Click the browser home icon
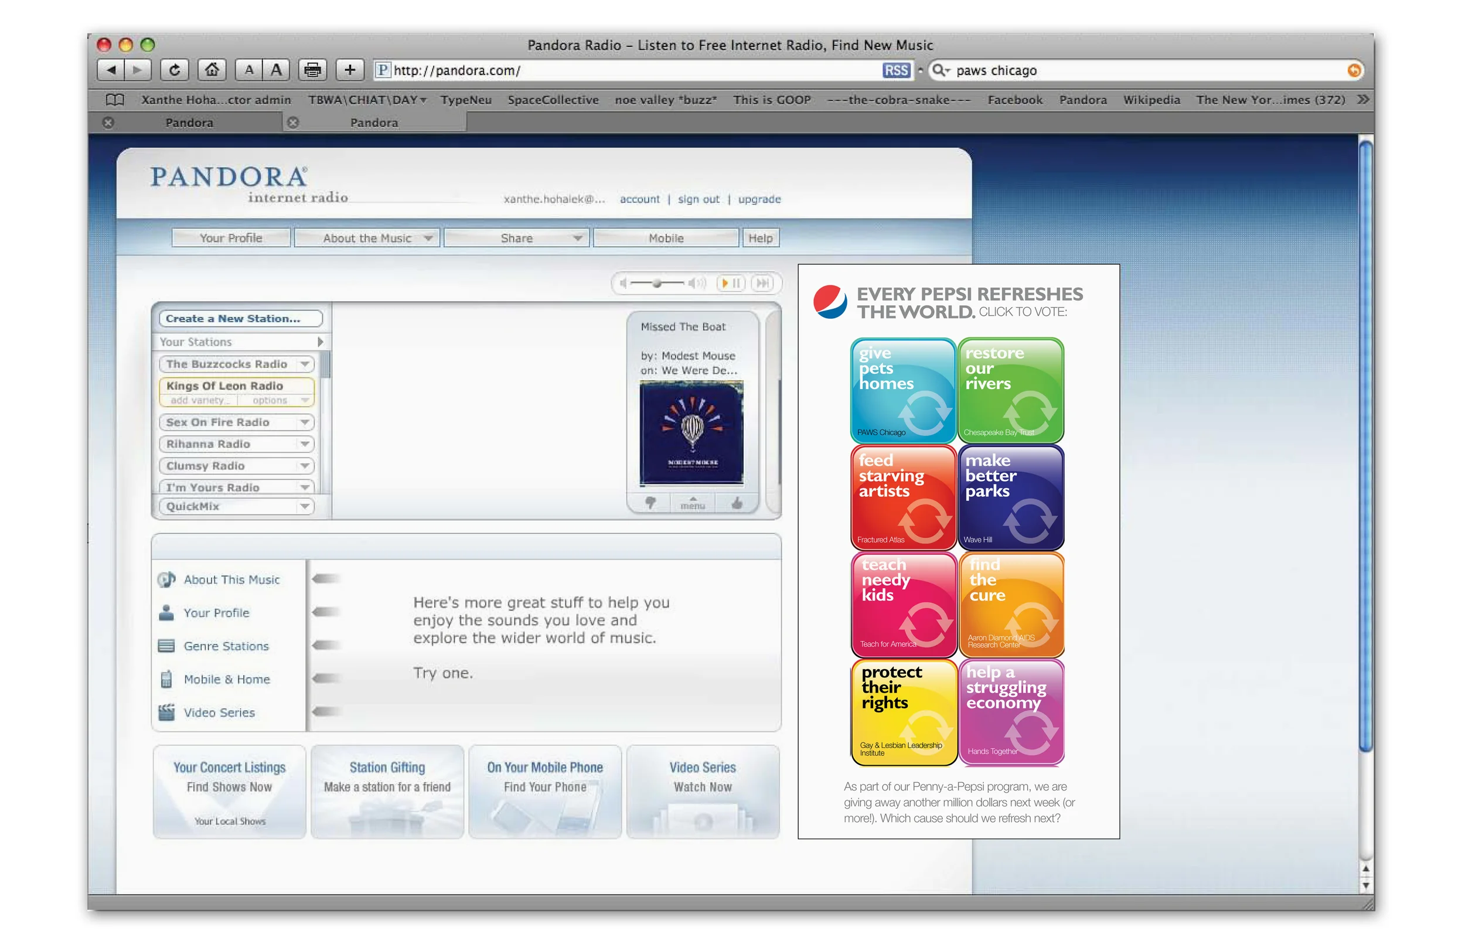The width and height of the screenshot is (1465, 948). (x=212, y=70)
